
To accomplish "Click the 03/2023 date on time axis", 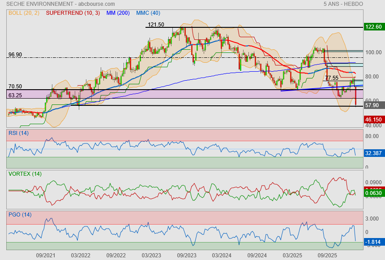I will (151, 255).
